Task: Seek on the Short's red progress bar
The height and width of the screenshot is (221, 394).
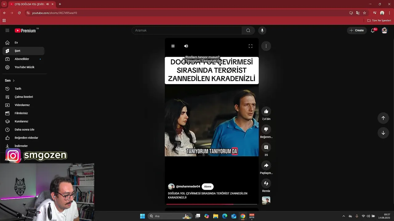Action: pyautogui.click(x=212, y=204)
